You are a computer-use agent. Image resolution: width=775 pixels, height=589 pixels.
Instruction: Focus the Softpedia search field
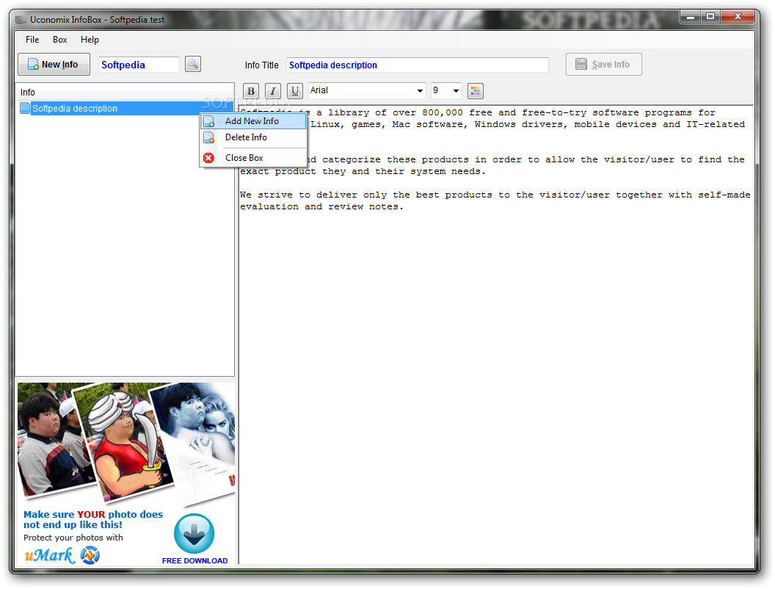[x=139, y=65]
